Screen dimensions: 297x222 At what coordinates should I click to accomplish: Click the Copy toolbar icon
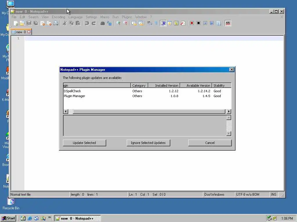71,23
